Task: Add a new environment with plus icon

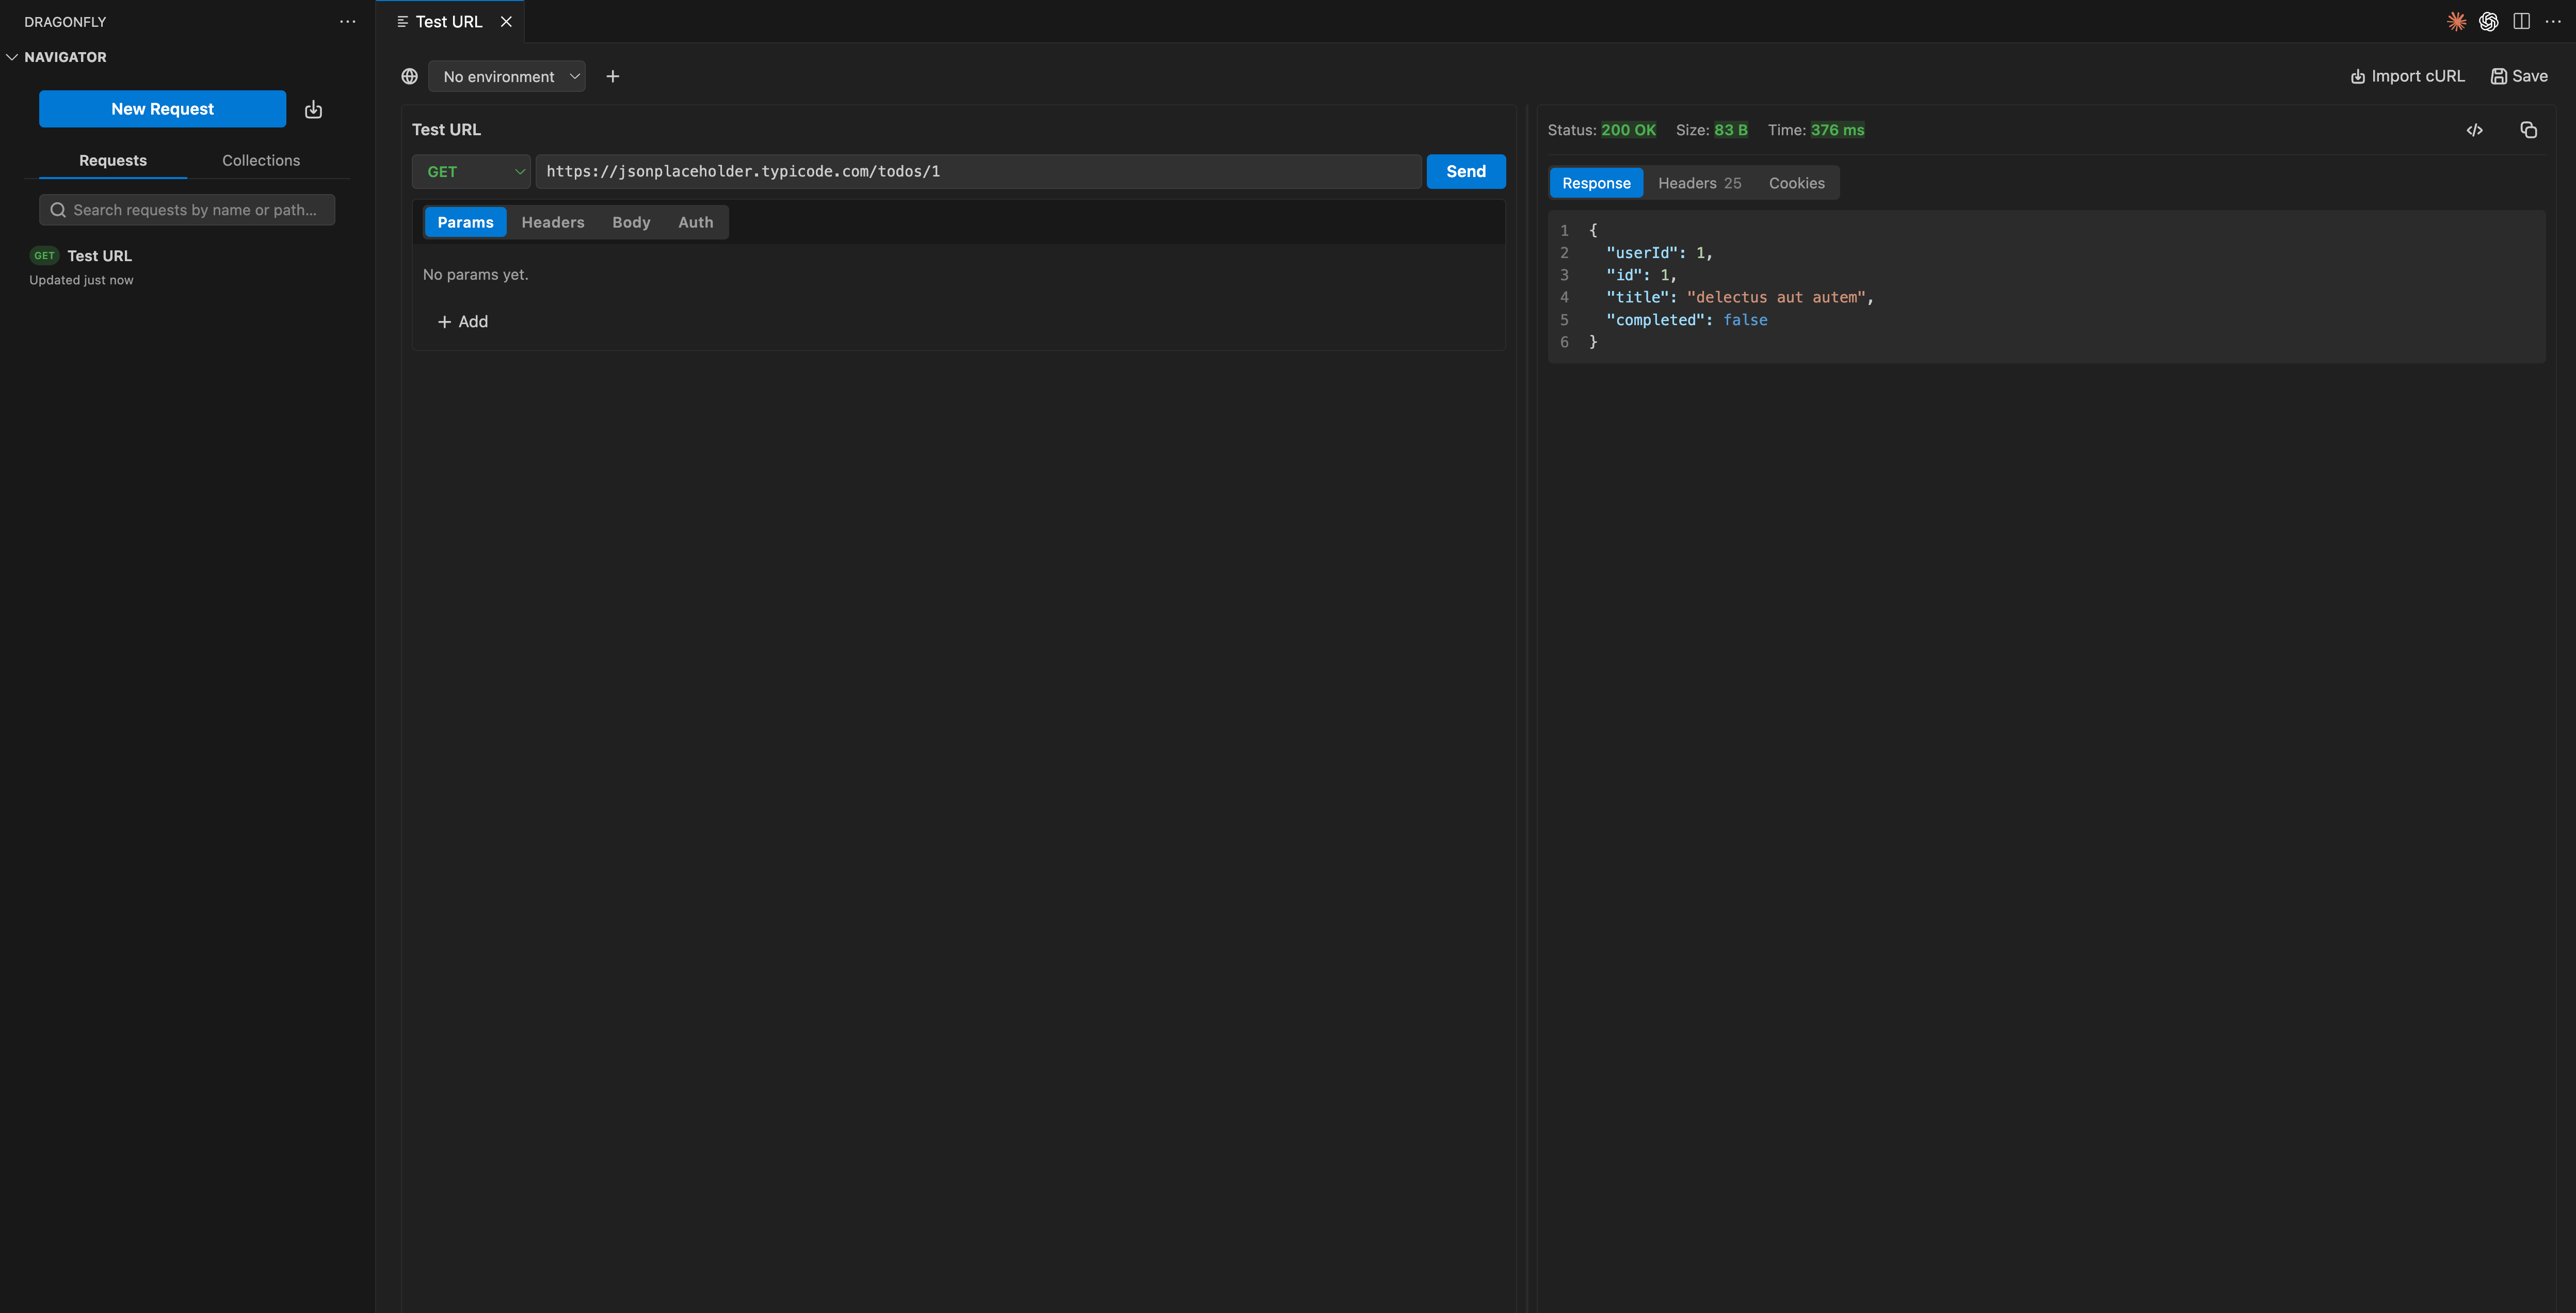Action: click(x=613, y=76)
